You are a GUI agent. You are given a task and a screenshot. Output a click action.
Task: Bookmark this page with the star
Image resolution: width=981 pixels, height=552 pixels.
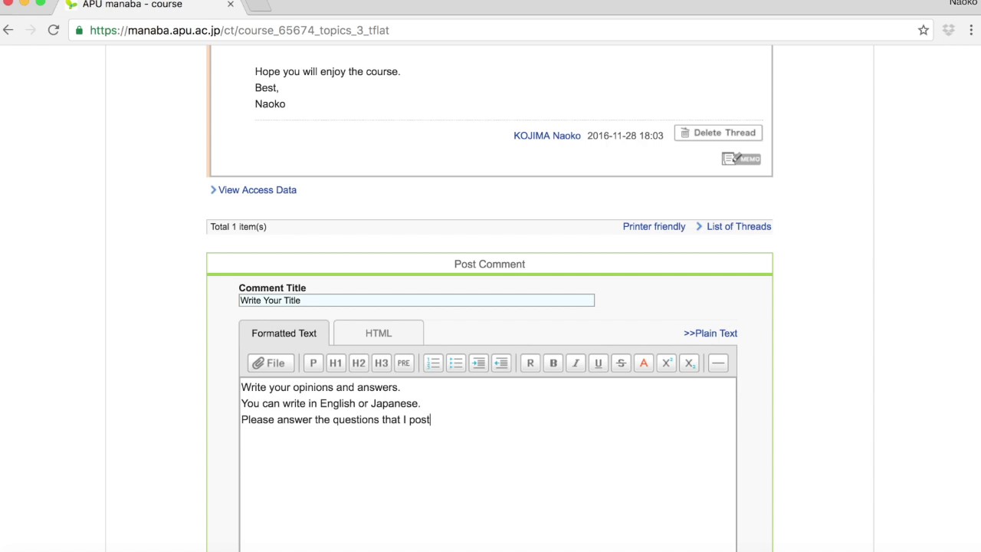point(924,30)
